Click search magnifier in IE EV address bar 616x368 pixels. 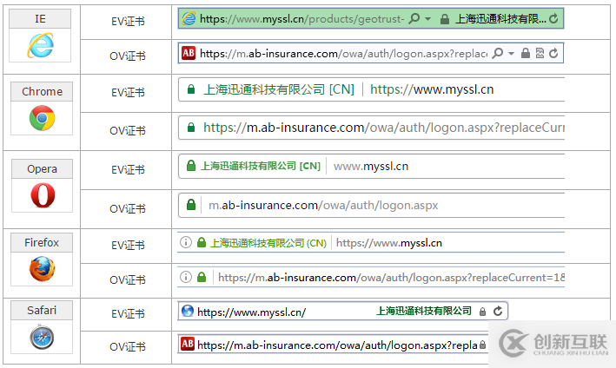414,18
